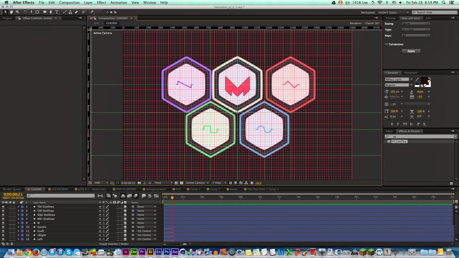Open the Show Channel color button
459x258 pixels.
point(150,183)
